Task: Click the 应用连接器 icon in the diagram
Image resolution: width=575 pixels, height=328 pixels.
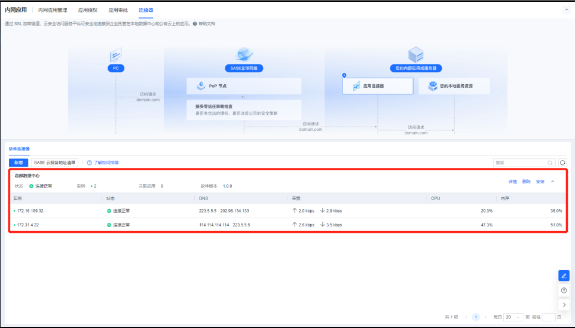Action: (x=356, y=86)
